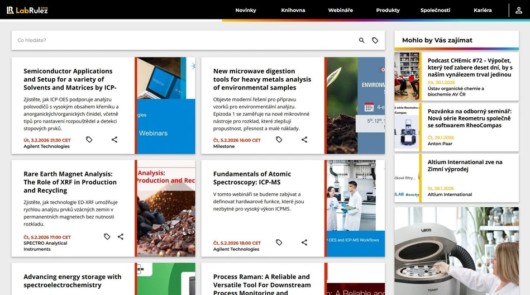Tag the Semiconductor Applications webinar card

[89, 140]
